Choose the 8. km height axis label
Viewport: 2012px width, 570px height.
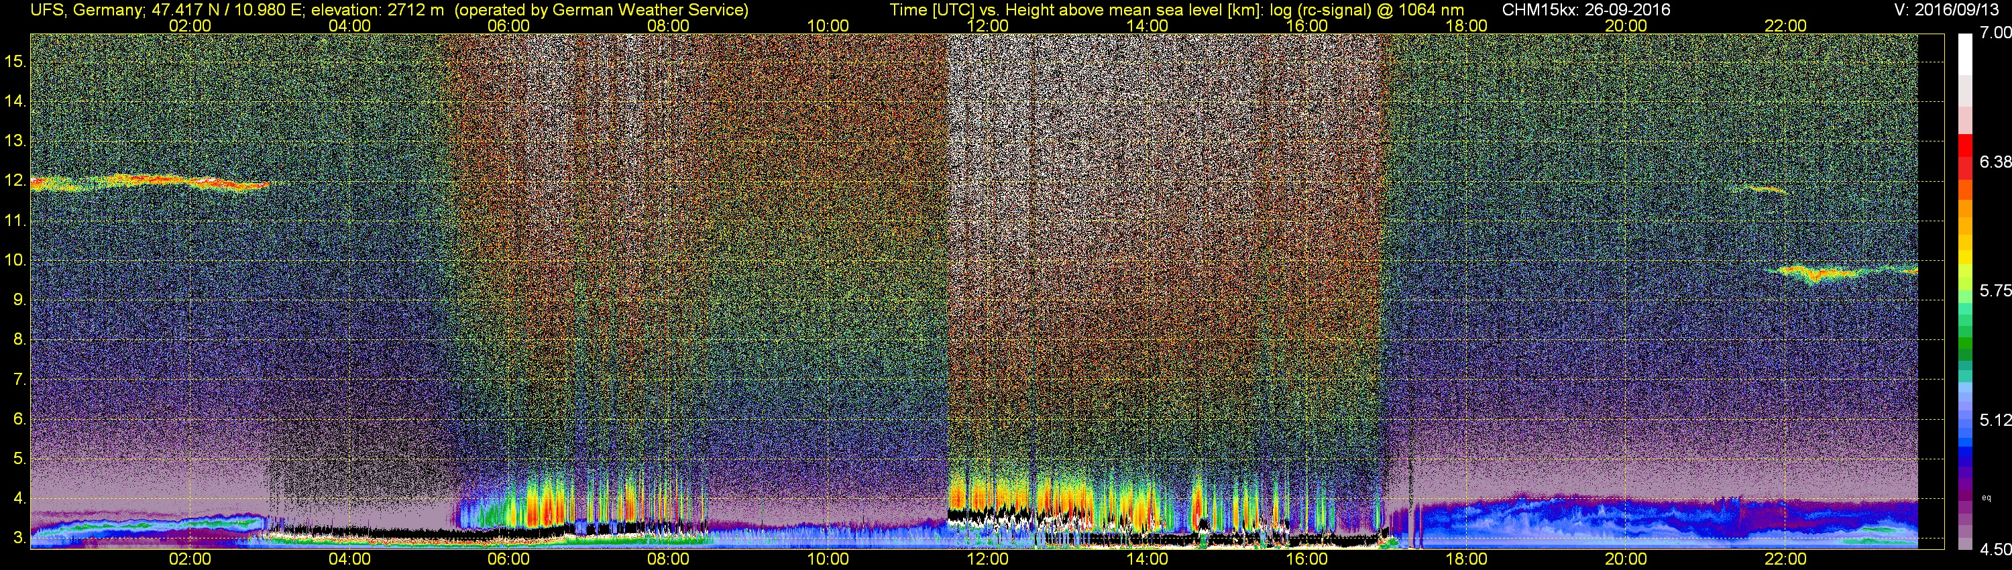(19, 340)
